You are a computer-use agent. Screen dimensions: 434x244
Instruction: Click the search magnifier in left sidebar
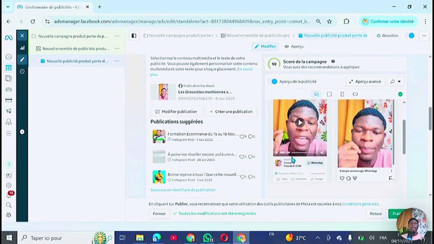pyautogui.click(x=9, y=205)
